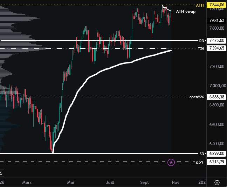Click the Mai label on time axis
Image resolution: width=227 pixels, height=187 pixels.
70,182
